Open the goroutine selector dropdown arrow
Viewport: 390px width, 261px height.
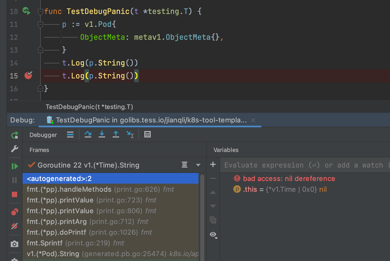(198, 165)
